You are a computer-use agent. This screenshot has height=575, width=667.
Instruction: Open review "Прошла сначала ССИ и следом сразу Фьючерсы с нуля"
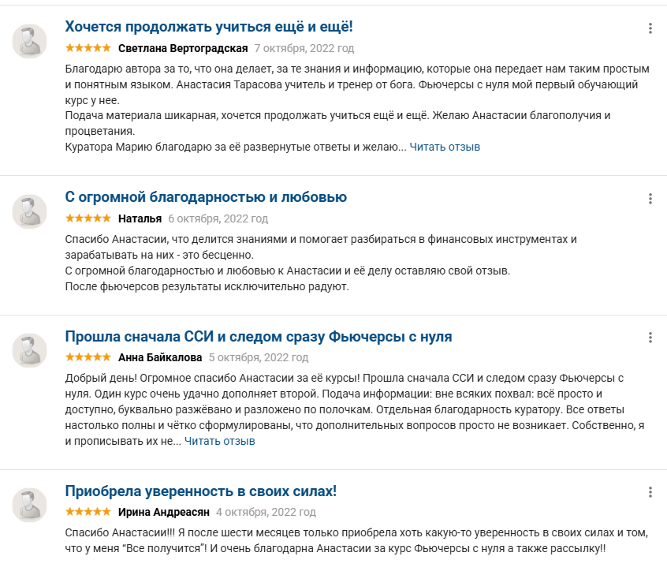point(258,337)
